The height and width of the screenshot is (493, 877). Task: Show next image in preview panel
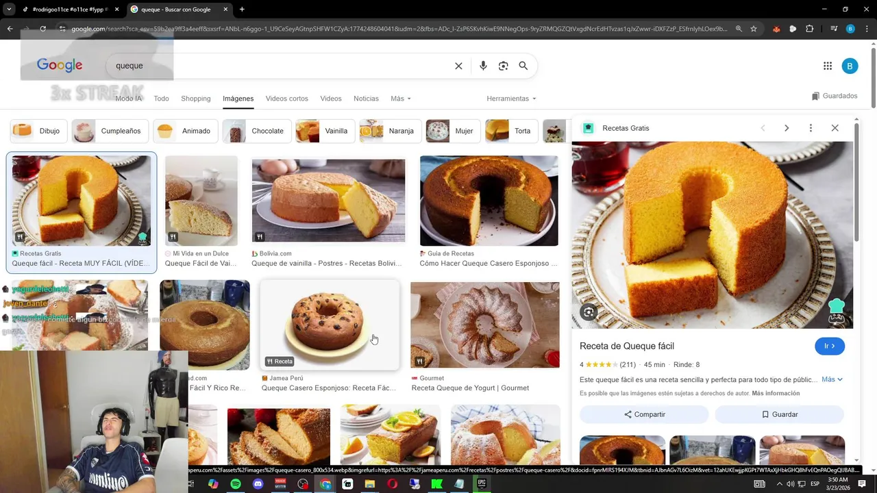[x=787, y=128]
